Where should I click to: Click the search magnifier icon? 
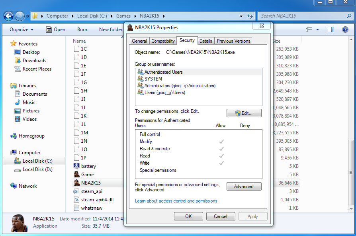tap(349, 16)
